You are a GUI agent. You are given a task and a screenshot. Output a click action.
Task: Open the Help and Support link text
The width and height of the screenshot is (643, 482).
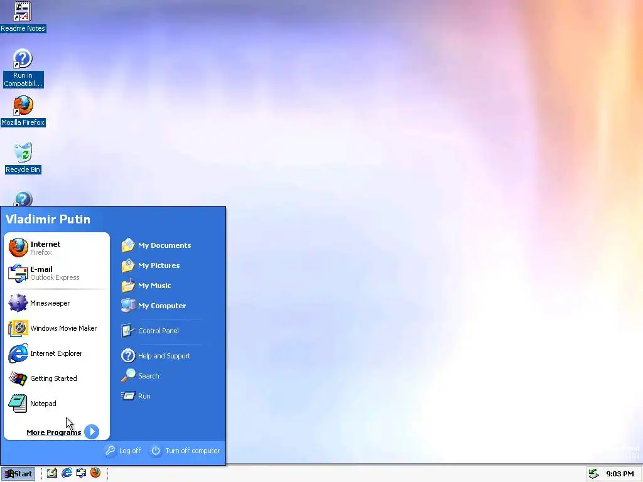pos(164,356)
